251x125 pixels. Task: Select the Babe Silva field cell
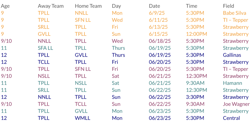pos(234,13)
